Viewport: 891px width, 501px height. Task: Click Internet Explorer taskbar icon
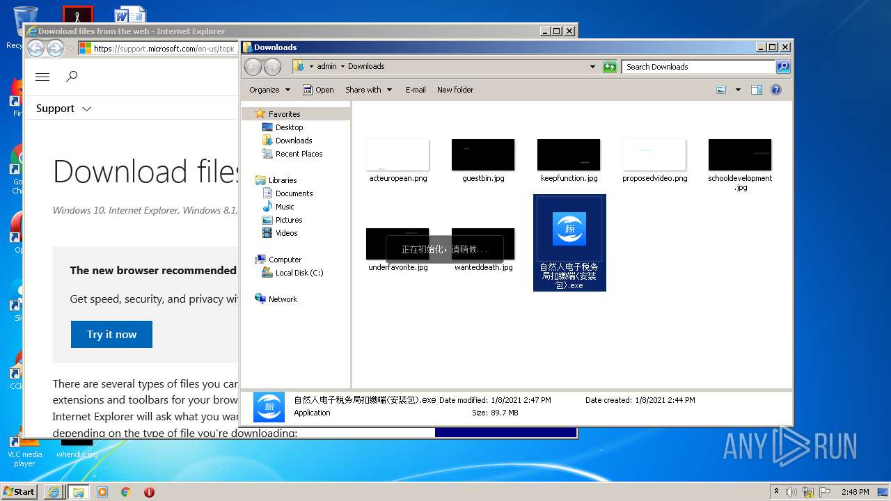point(54,492)
